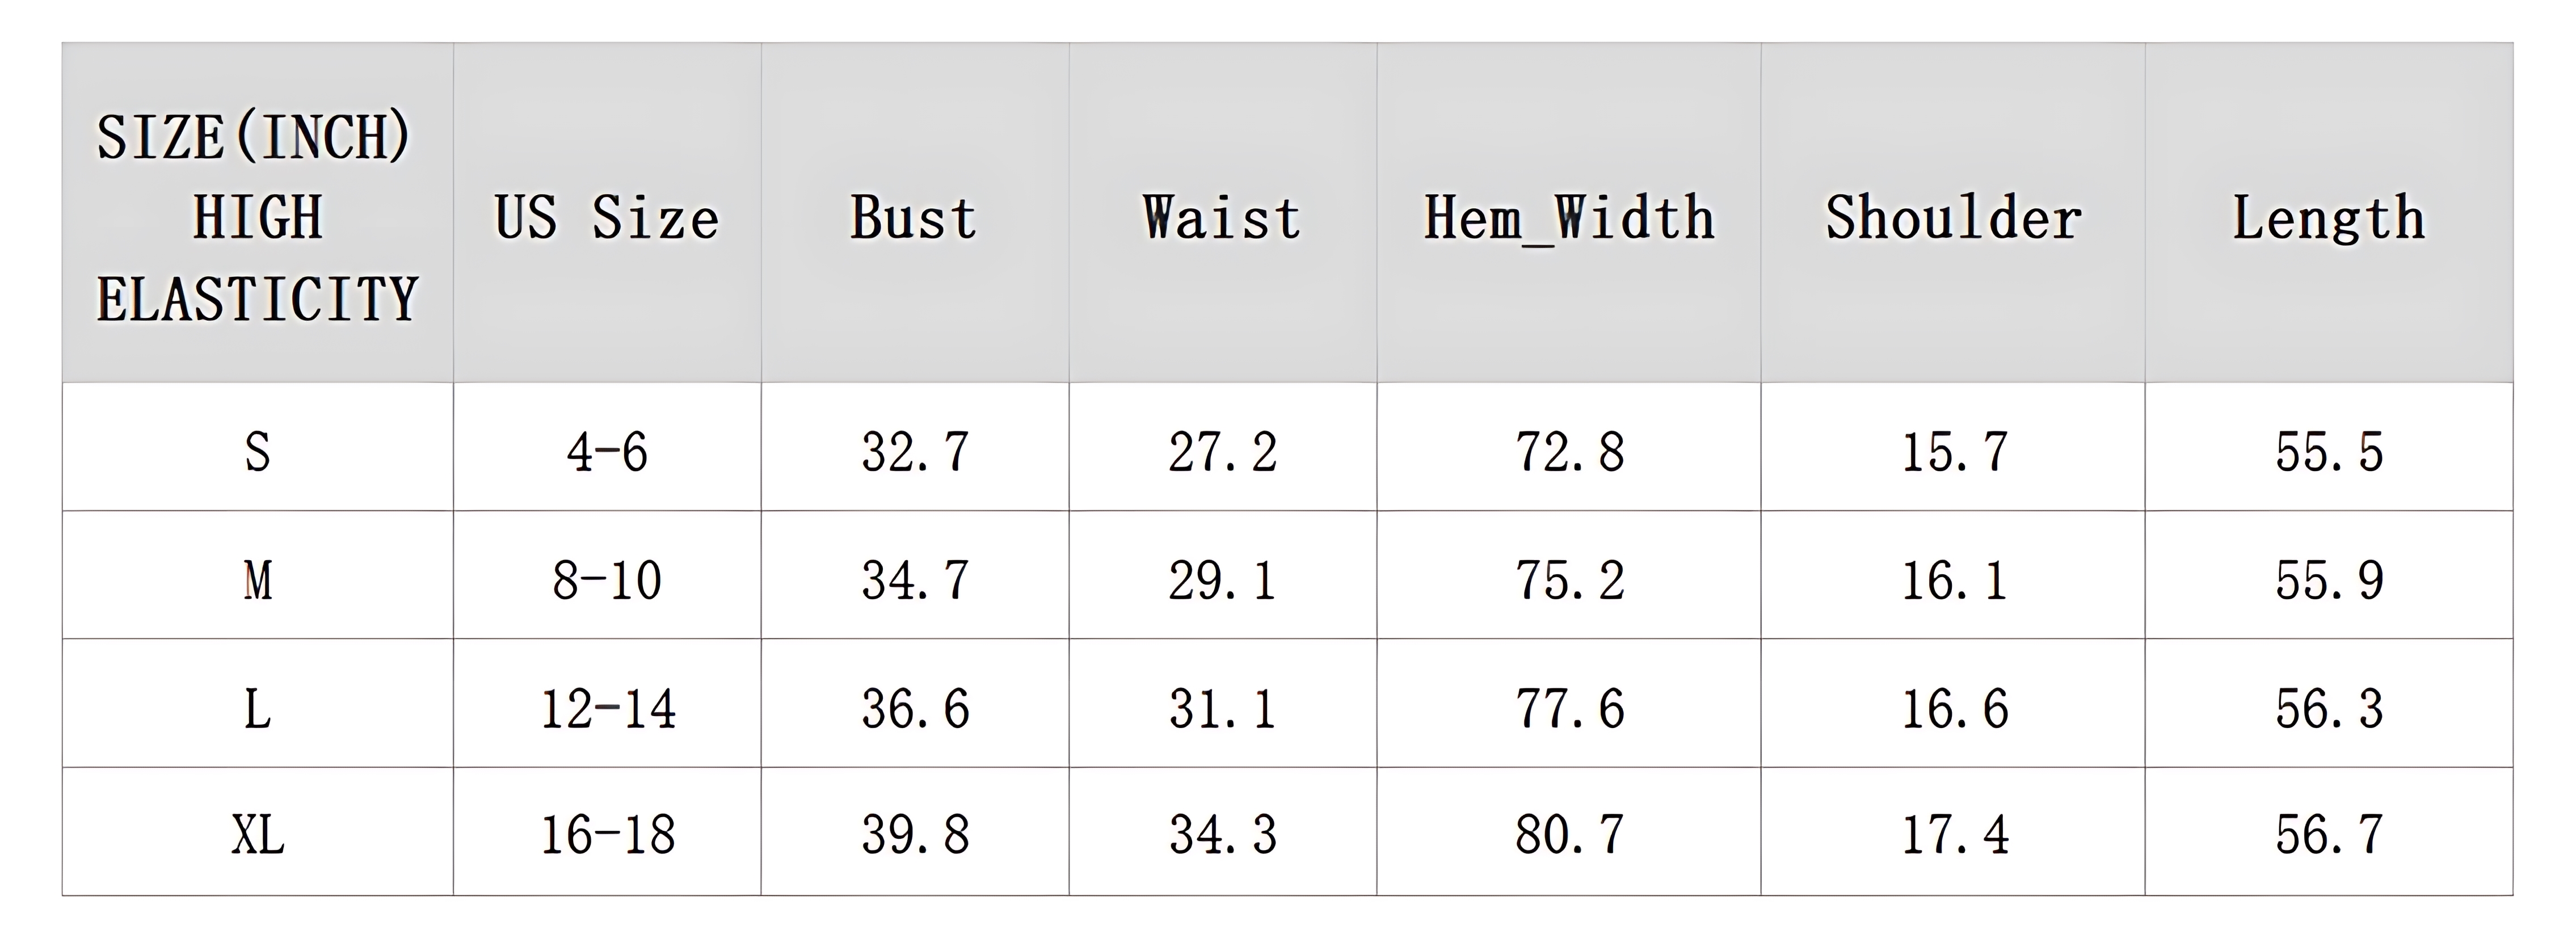Select the Shoulder column header
Viewport: 2576px width, 942px height.
pyautogui.click(x=1953, y=213)
